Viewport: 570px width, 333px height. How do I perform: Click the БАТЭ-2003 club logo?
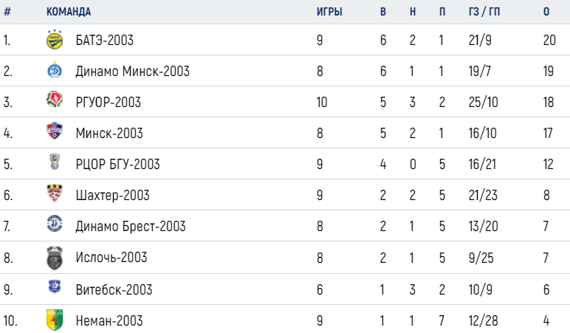point(55,40)
